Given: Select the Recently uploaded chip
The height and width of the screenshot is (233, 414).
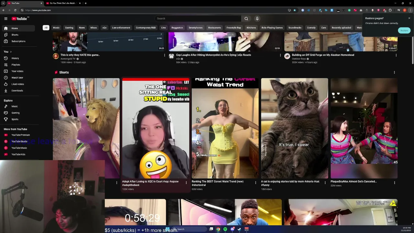Looking at the screenshot, I should 341,28.
